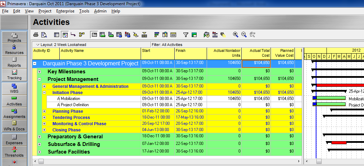Sort by the Finish column header
Viewport: 364px width, 166px height.
pos(191,53)
